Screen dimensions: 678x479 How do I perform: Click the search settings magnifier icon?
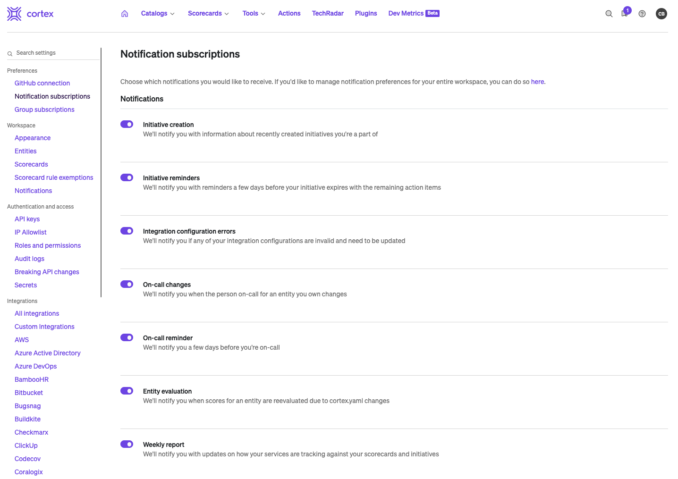click(x=10, y=53)
